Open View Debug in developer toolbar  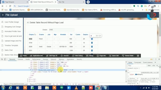[x=77, y=55]
